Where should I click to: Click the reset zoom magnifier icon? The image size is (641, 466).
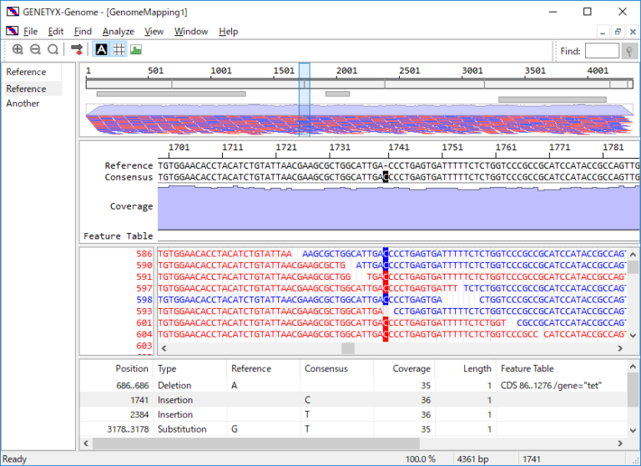pyautogui.click(x=53, y=49)
